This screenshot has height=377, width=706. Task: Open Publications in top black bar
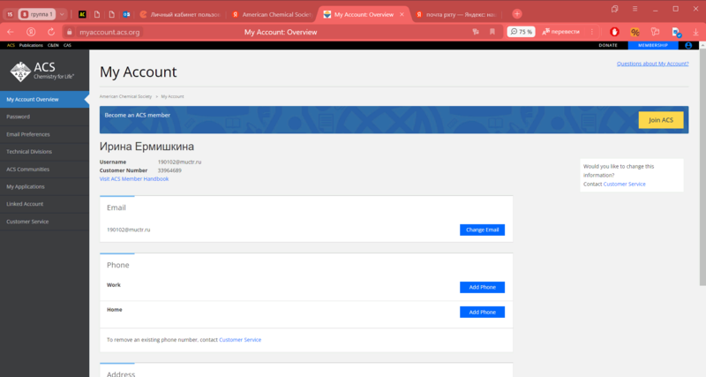[31, 45]
